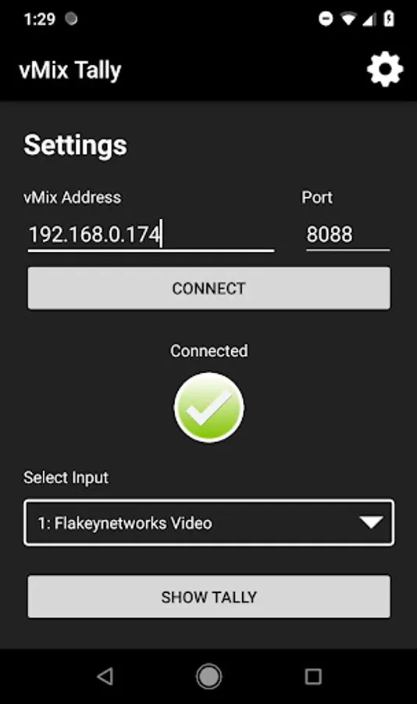Open the Flakeynetworks Video input selector
This screenshot has width=417, height=704.
click(x=209, y=523)
